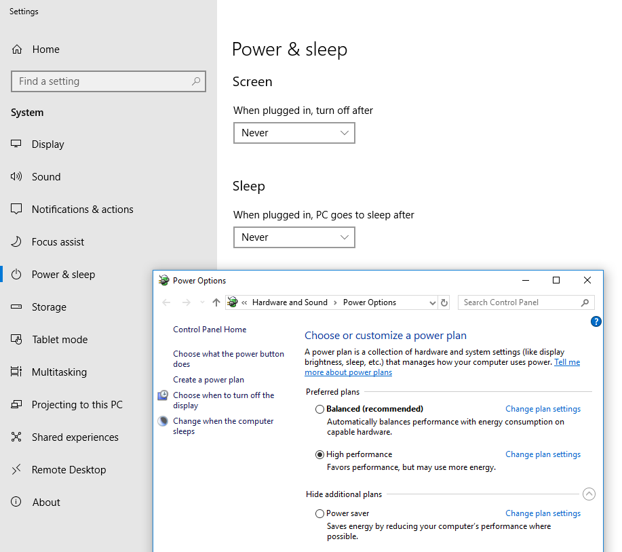Select the Balanced (recommended) power plan
622x552 pixels.
pos(320,409)
